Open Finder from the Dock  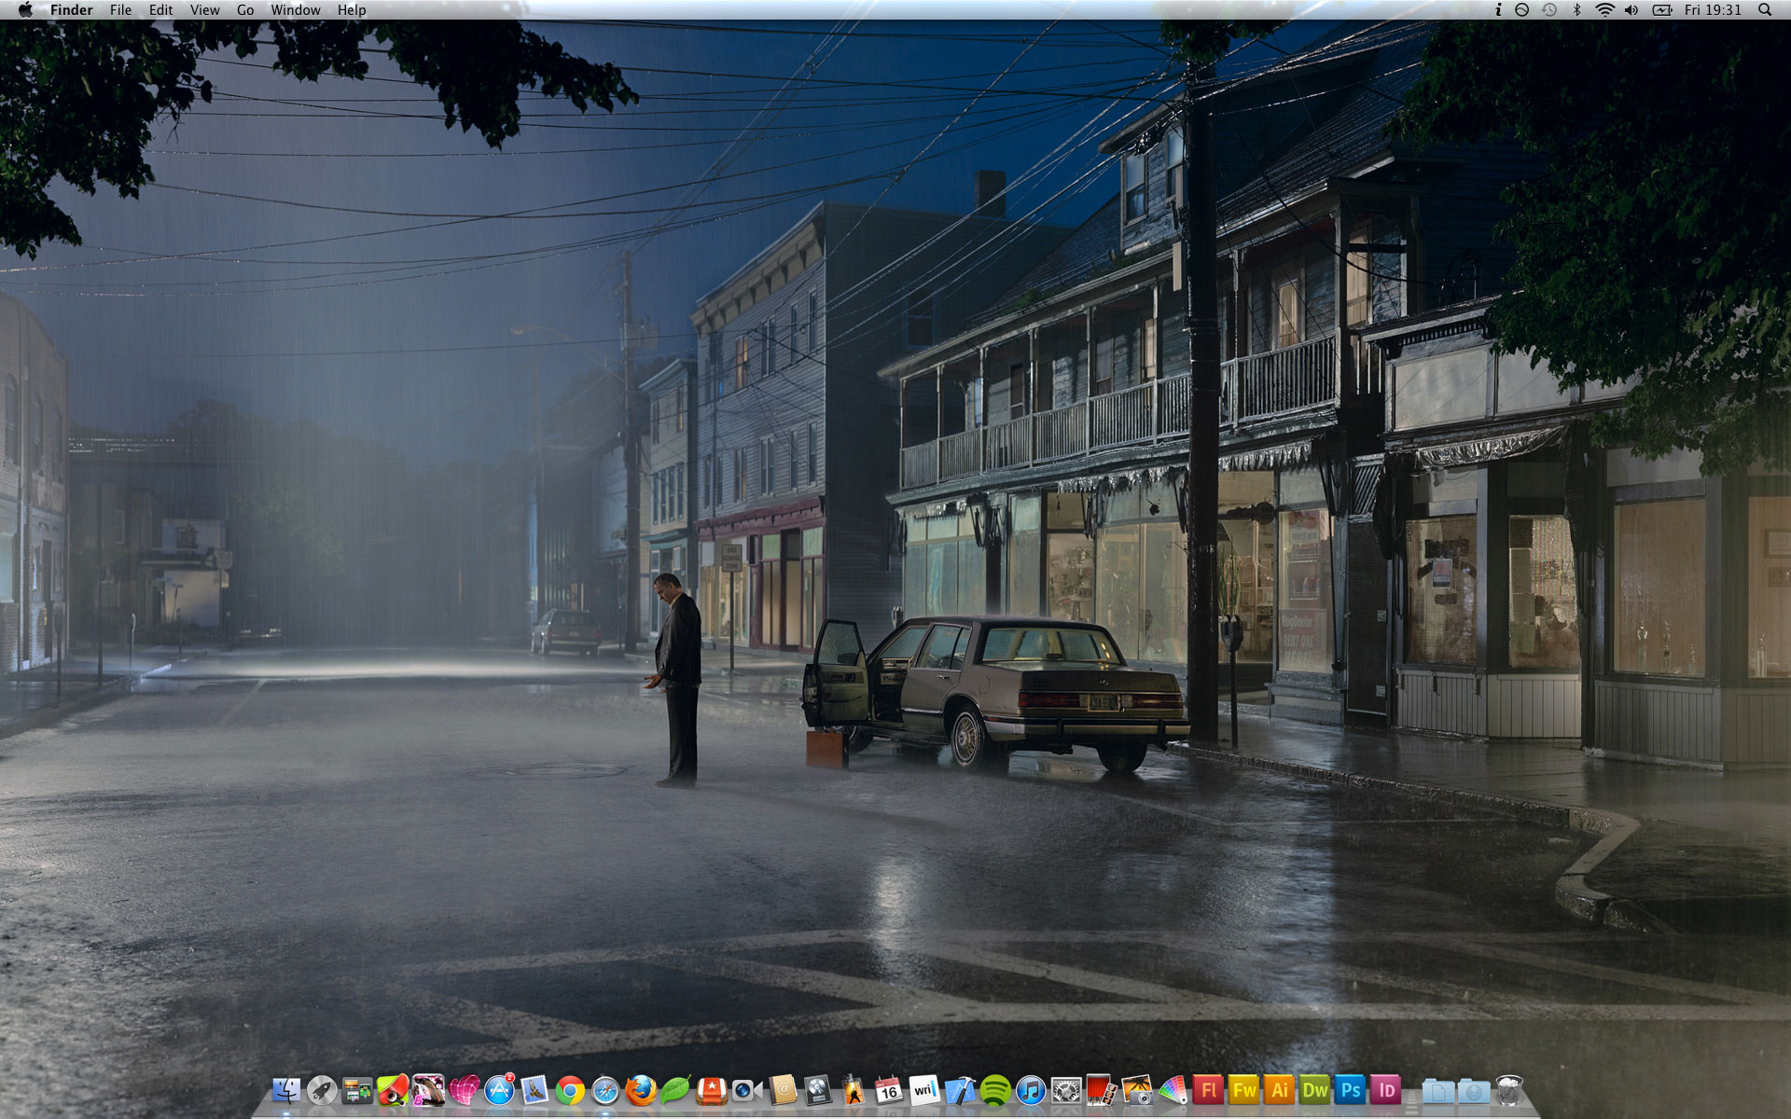[286, 1089]
